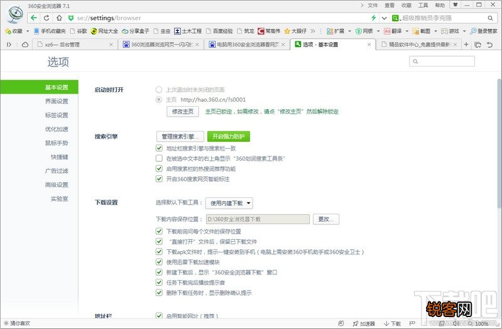The width and height of the screenshot is (502, 329).
Task: Open a new tab with plus icon
Action: coord(466,45)
